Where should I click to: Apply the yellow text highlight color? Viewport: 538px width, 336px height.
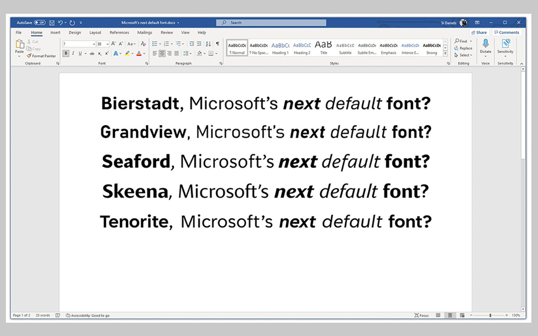(x=127, y=53)
